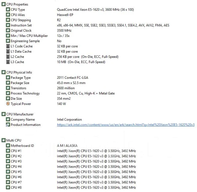This screenshot has width=197, height=192.
Task: Select the 140 W typical power value
Action: pyautogui.click(x=61, y=104)
